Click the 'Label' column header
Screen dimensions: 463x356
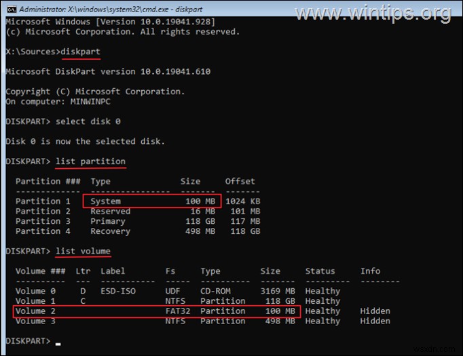click(113, 271)
